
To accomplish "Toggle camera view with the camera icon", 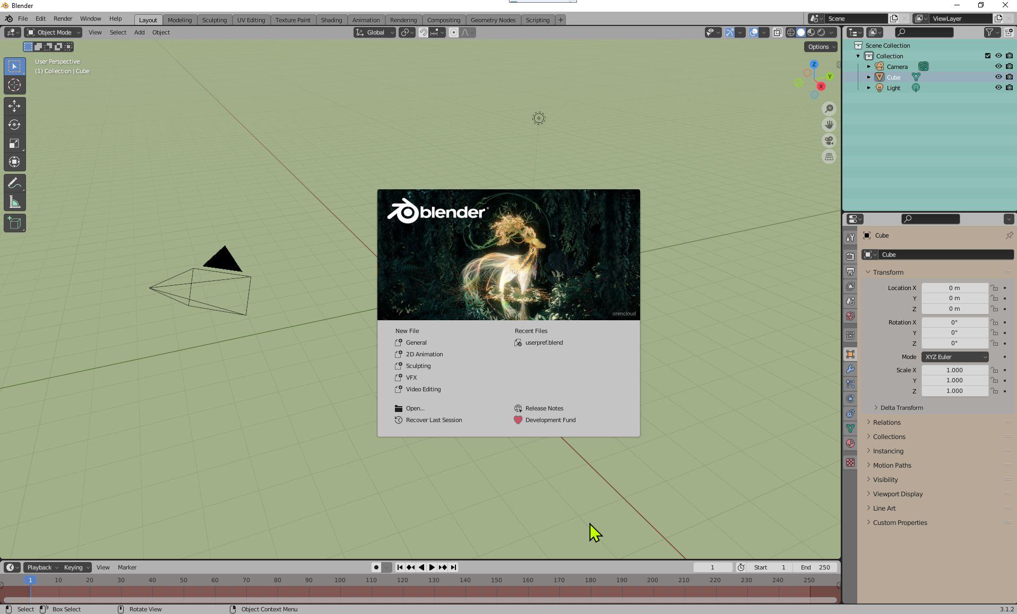I will point(829,141).
